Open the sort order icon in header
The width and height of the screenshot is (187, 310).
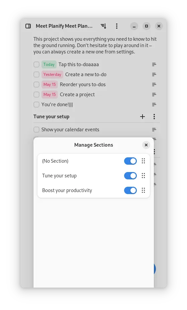(103, 26)
